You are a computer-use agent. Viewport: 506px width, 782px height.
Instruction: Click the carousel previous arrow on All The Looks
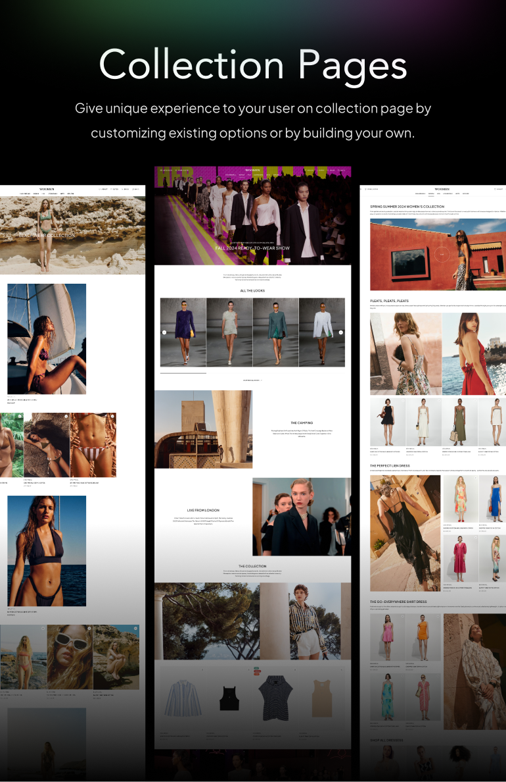point(164,332)
